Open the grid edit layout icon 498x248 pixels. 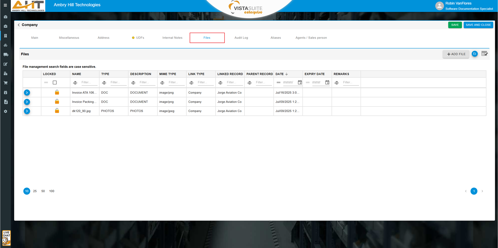coord(484,54)
